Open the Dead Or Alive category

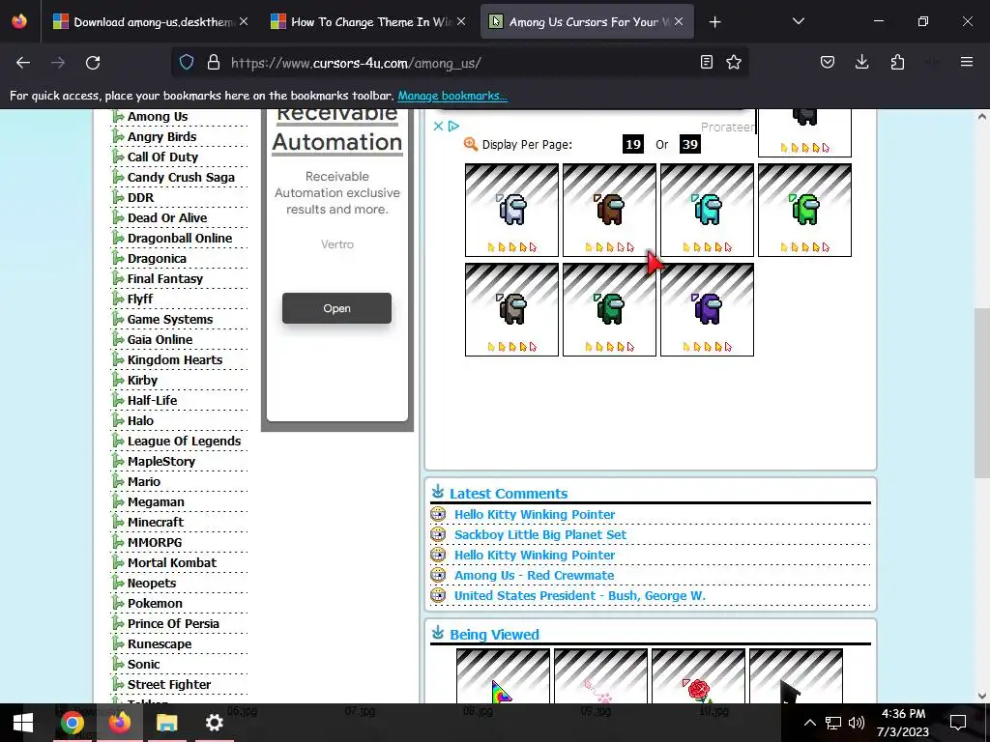pos(166,217)
